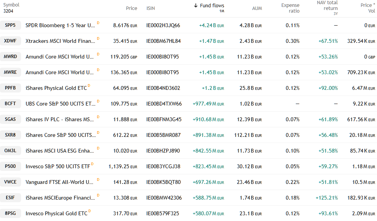
Task: Click the D icon on the Xtrackers MSCI World row
Action: pos(98,39)
